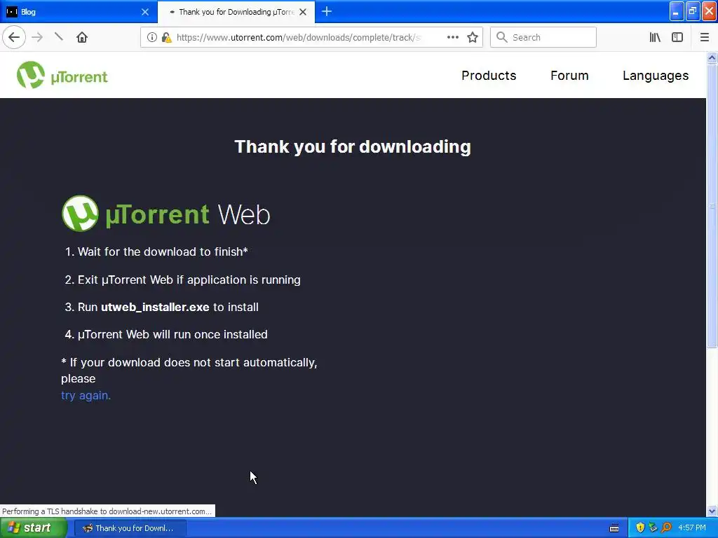Viewport: 718px width, 538px height.
Task: Click the 4:57 PM system clock
Action: 692,528
